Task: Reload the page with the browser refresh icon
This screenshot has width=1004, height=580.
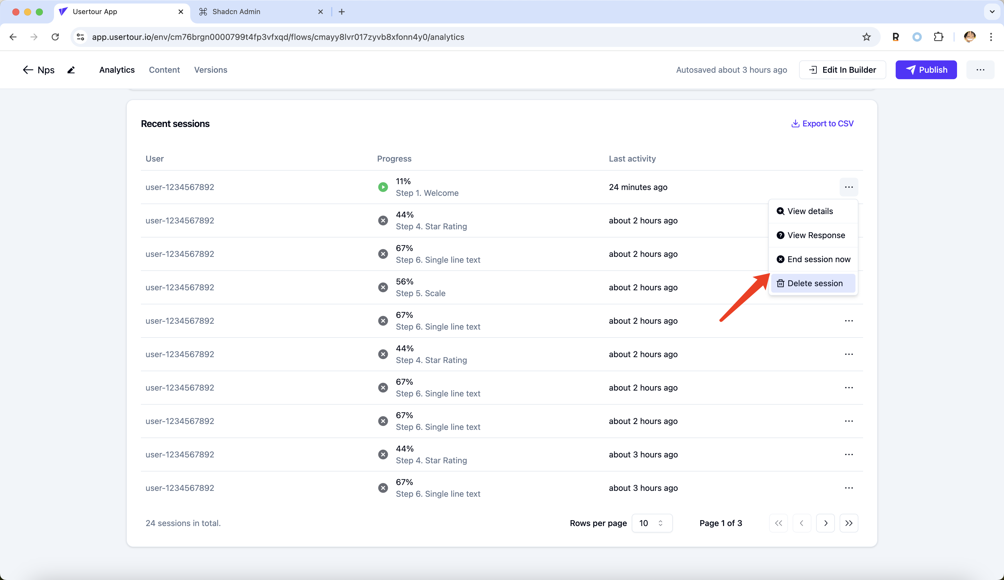Action: pyautogui.click(x=55, y=37)
